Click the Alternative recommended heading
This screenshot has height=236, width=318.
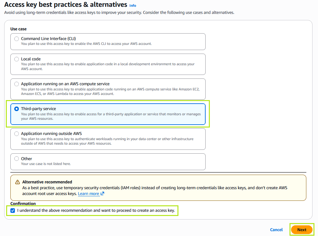click(x=47, y=182)
